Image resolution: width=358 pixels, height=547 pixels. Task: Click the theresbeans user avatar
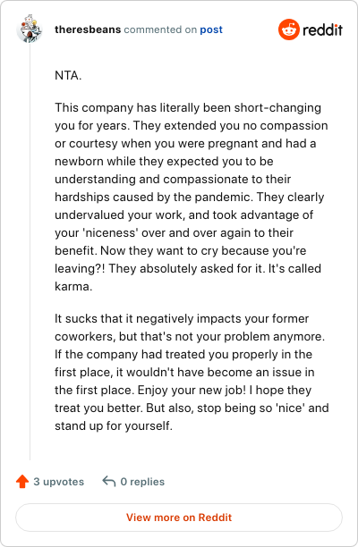(x=30, y=29)
